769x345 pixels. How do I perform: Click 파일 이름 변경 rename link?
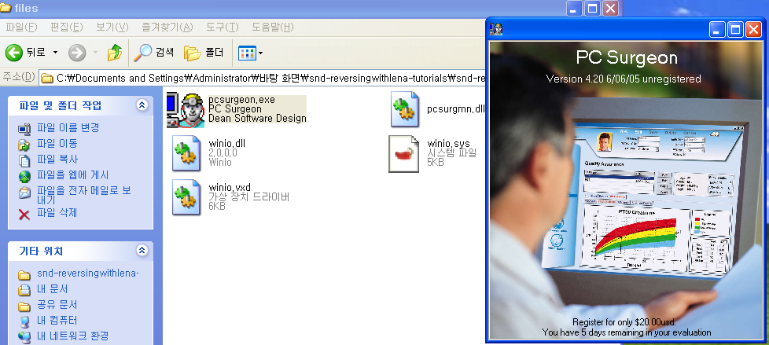coord(68,127)
